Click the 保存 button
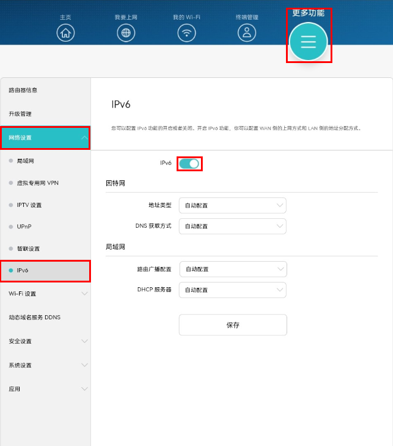The height and width of the screenshot is (446, 393). click(232, 325)
